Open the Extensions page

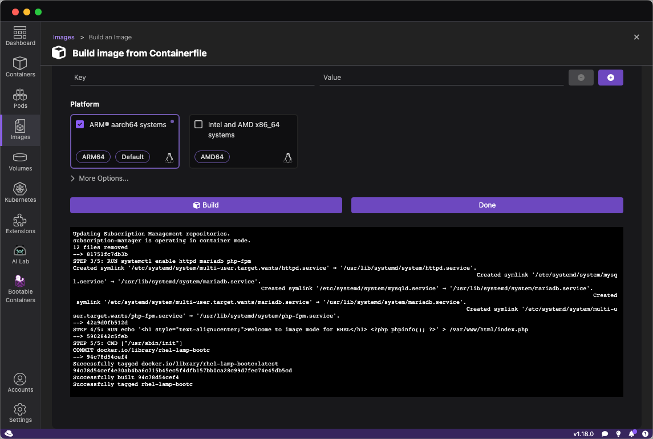coord(20,224)
